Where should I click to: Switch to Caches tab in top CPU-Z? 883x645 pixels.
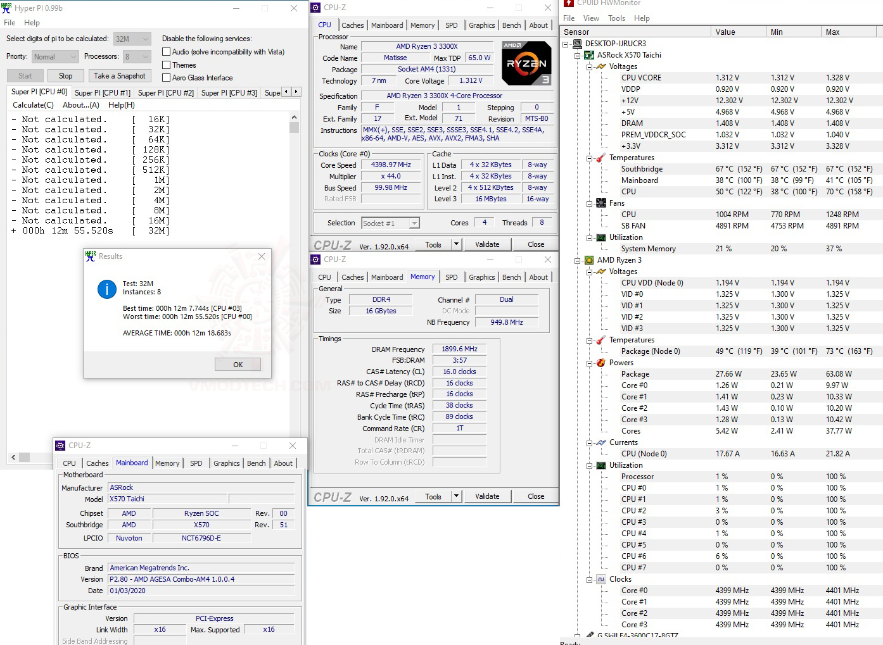[x=353, y=25]
